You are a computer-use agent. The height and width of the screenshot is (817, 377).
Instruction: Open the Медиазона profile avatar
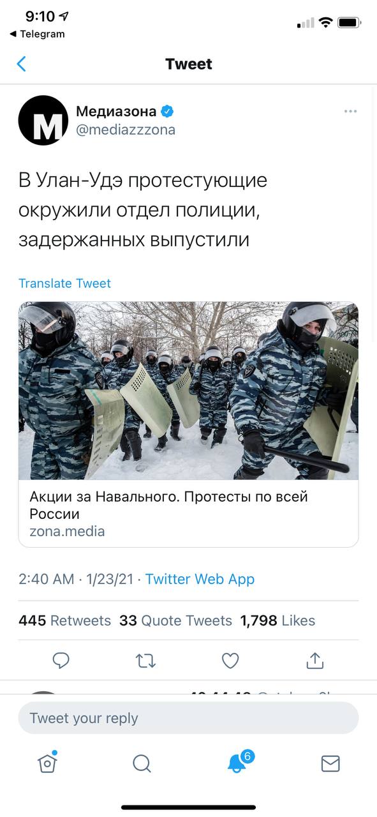point(43,120)
